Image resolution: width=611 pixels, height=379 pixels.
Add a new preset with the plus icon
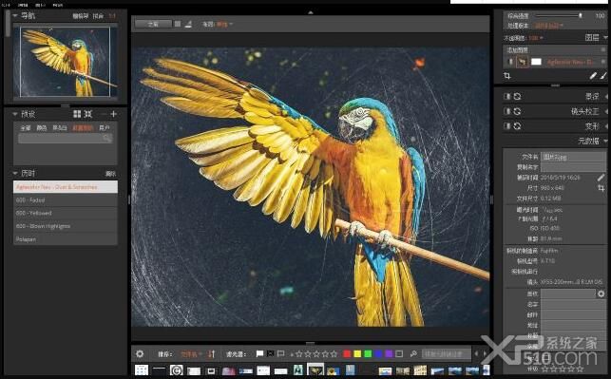click(113, 114)
